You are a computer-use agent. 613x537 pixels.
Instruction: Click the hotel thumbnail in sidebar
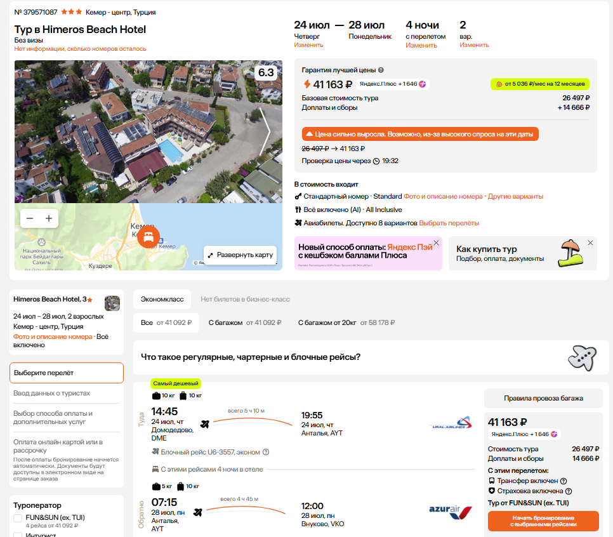pos(112,303)
